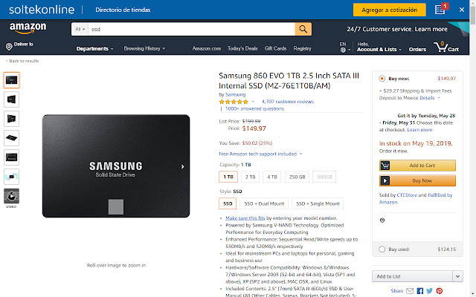Choose the 2 TB capacity option
Screen dimensions: 476x297
click(x=250, y=177)
